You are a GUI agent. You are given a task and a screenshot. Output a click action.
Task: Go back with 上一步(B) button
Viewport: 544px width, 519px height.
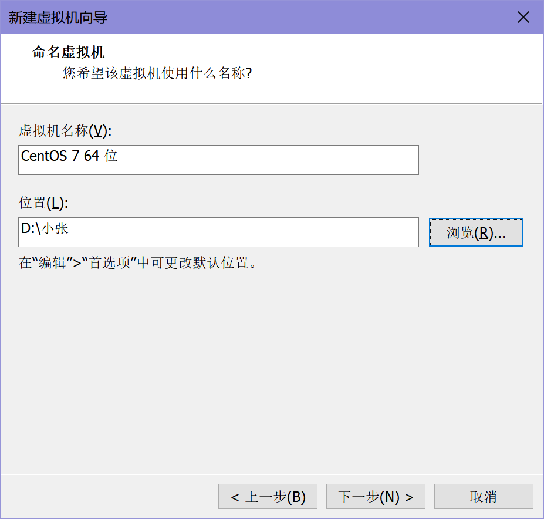click(268, 496)
